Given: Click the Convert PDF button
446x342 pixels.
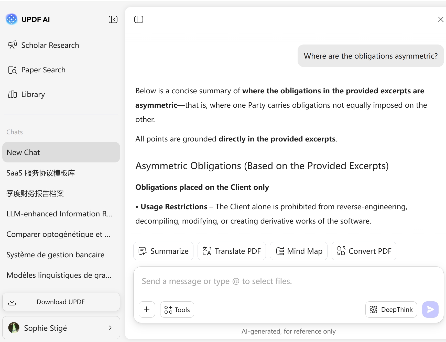Looking at the screenshot, I should (x=364, y=251).
